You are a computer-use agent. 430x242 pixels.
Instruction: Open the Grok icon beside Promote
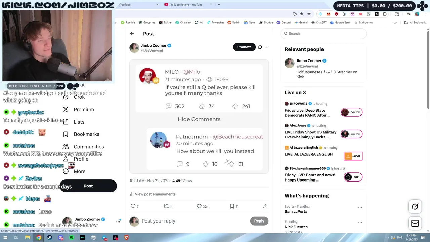(260, 47)
